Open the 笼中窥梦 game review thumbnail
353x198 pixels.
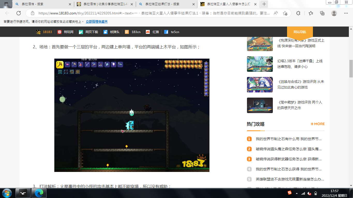pyautogui.click(x=260, y=105)
